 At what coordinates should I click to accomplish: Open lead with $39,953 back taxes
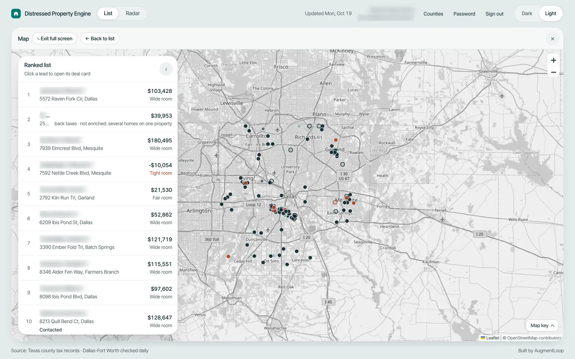pyautogui.click(x=98, y=120)
